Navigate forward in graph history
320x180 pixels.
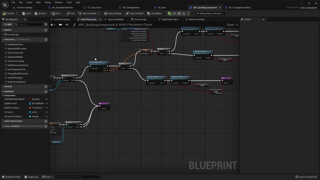point(67,24)
